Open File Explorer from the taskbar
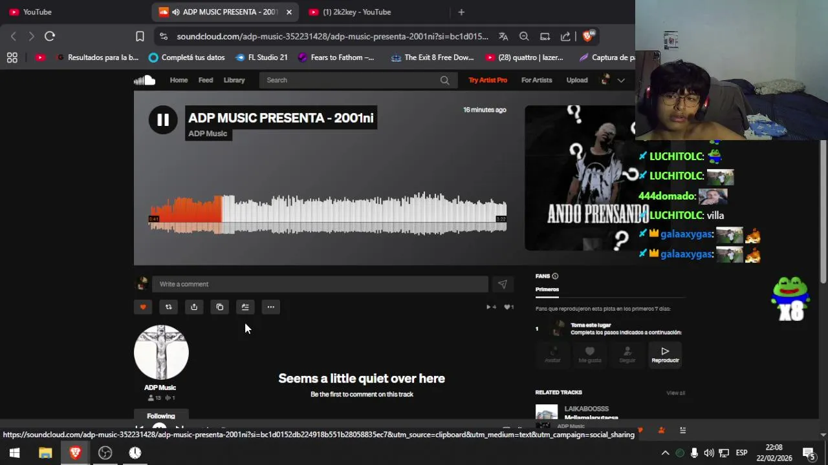The image size is (828, 465). [x=45, y=453]
